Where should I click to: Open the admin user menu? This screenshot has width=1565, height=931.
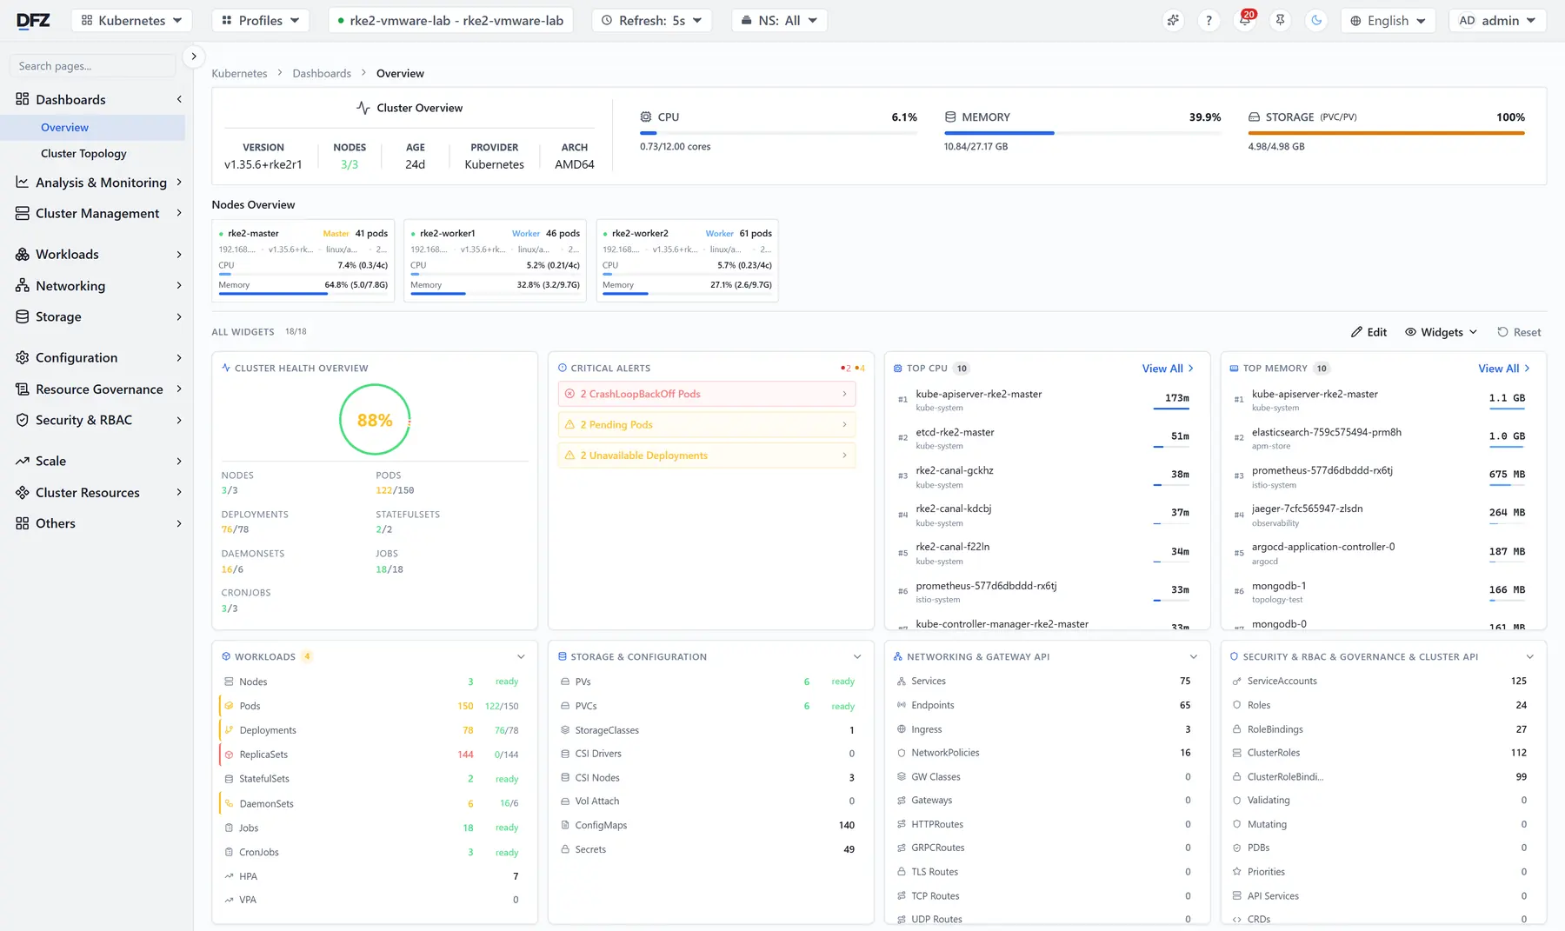[x=1497, y=20]
